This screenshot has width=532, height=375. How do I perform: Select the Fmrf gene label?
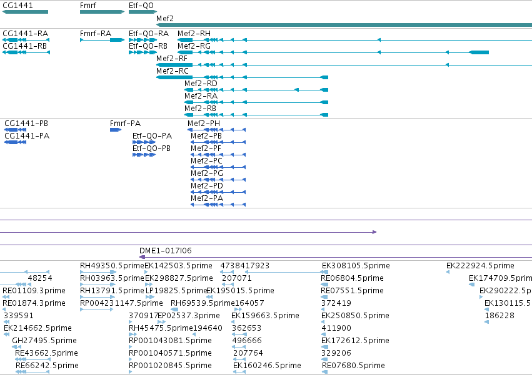click(88, 6)
